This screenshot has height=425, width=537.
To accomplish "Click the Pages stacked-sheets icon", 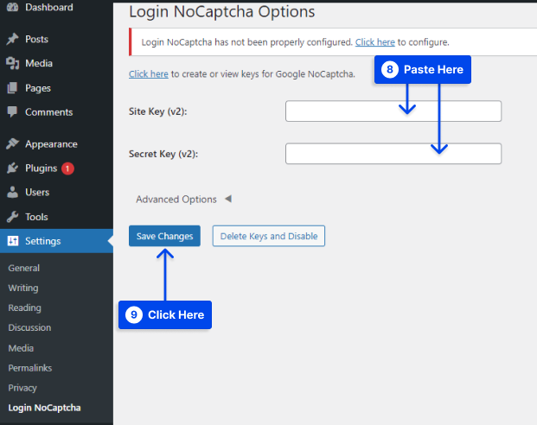I will tap(12, 88).
